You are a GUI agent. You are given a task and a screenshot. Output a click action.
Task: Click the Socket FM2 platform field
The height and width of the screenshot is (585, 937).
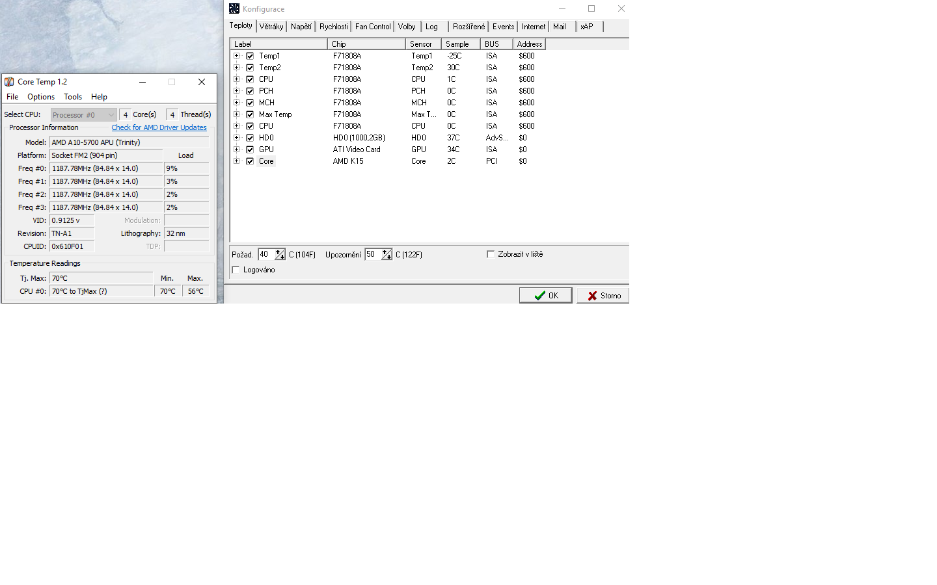[x=106, y=155]
